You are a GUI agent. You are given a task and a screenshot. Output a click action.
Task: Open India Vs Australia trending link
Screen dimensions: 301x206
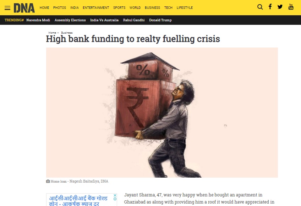point(104,20)
